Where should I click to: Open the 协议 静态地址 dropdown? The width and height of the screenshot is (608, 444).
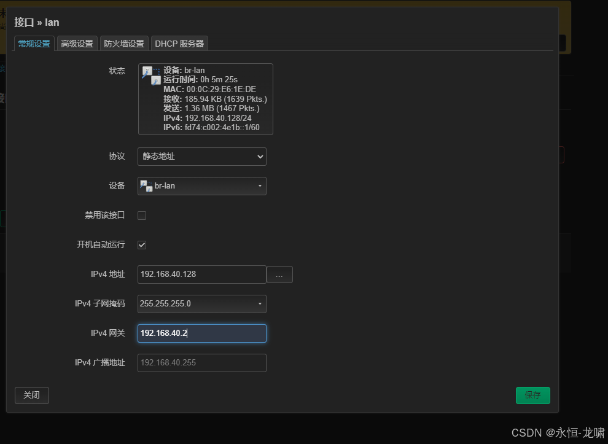point(202,156)
